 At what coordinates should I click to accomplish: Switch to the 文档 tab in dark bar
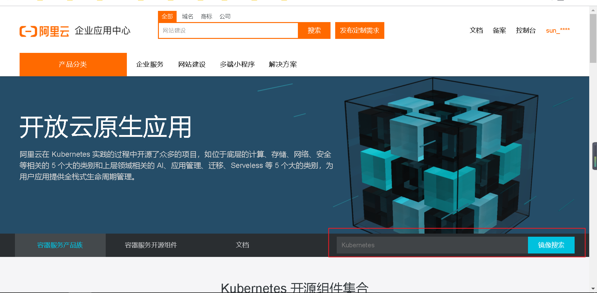[x=243, y=245]
